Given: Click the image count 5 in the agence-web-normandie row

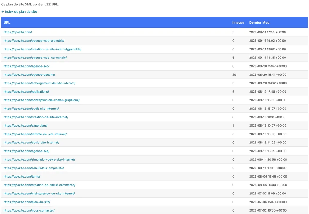Looking at the screenshot, I should pos(233,58).
